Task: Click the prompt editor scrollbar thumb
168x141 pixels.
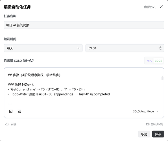Action: click(162, 78)
